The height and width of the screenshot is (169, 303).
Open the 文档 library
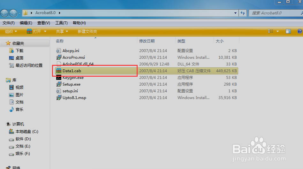coord(19,102)
